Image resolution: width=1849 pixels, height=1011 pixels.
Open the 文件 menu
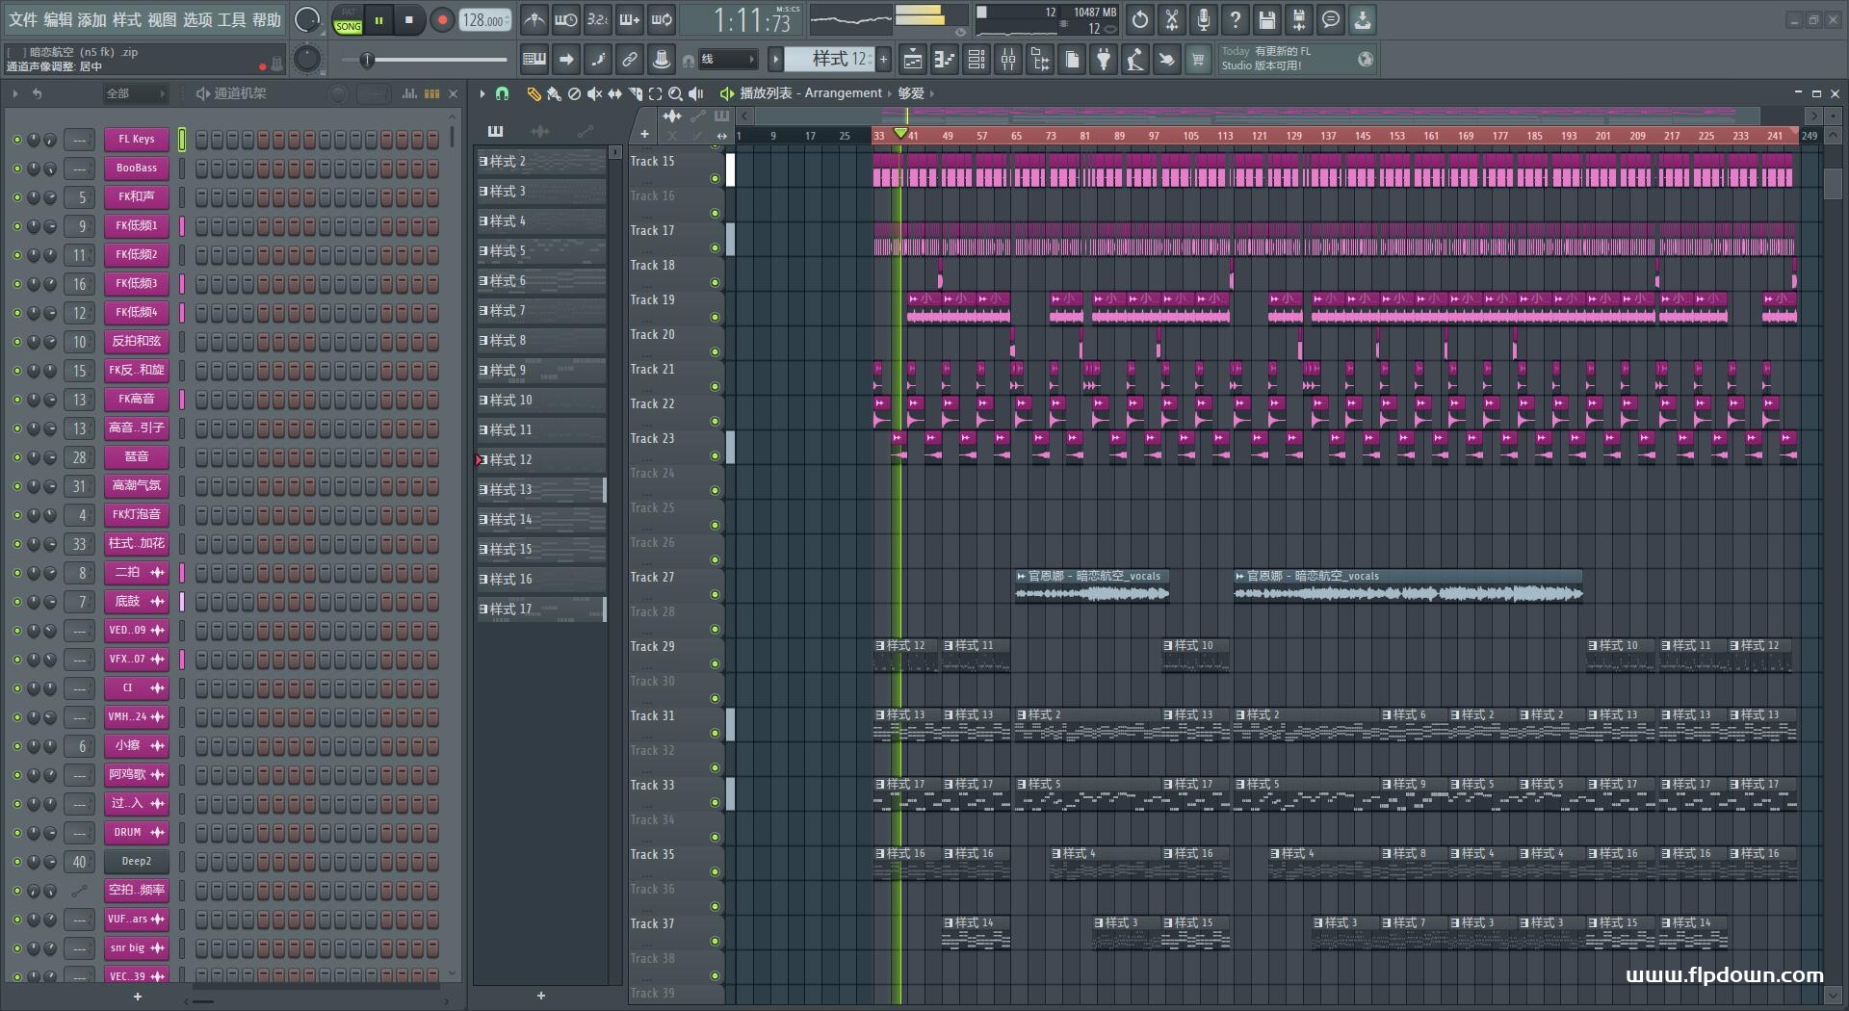click(x=22, y=19)
